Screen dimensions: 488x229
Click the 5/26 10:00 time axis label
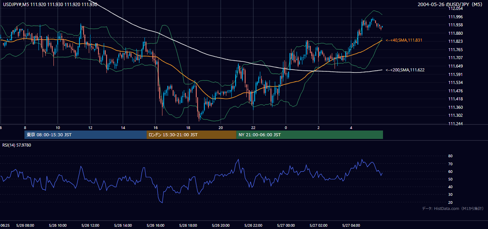(58, 226)
